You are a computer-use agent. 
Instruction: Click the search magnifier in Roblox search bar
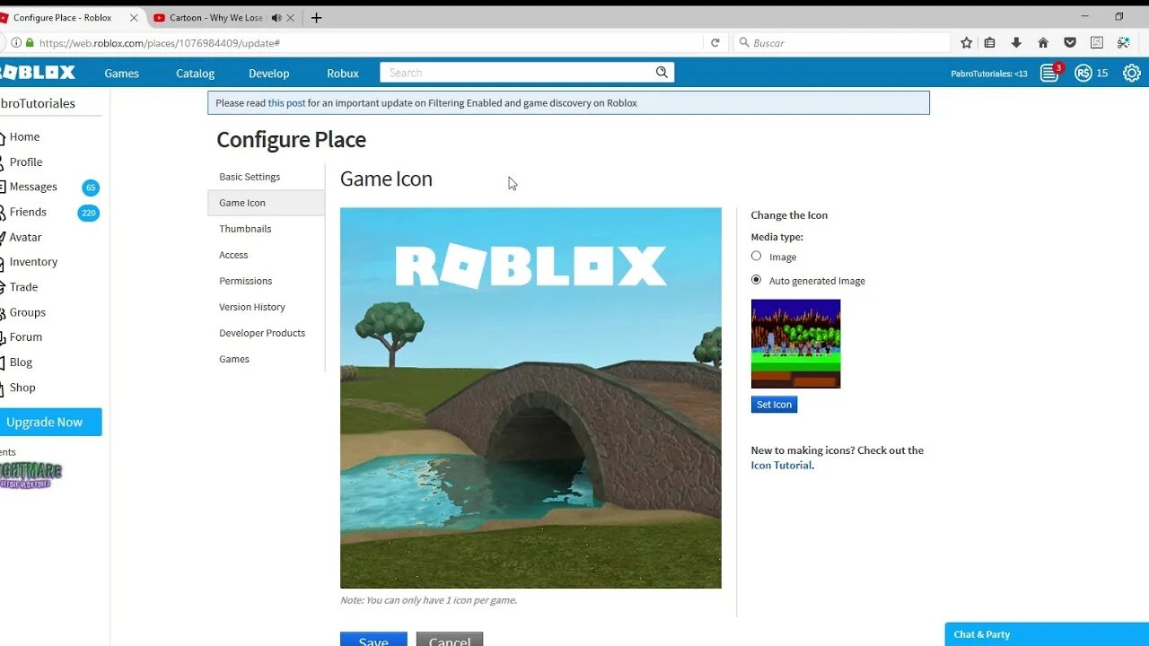click(662, 73)
